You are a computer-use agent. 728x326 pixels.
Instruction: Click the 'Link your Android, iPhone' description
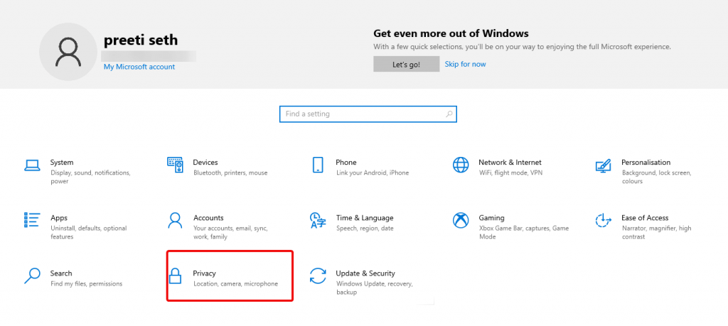373,173
